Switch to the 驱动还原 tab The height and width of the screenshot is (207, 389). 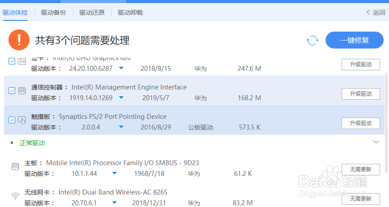92,12
